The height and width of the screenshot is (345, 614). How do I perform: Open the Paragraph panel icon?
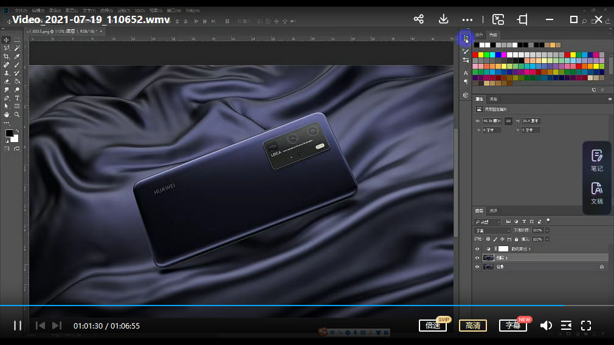pos(466,82)
